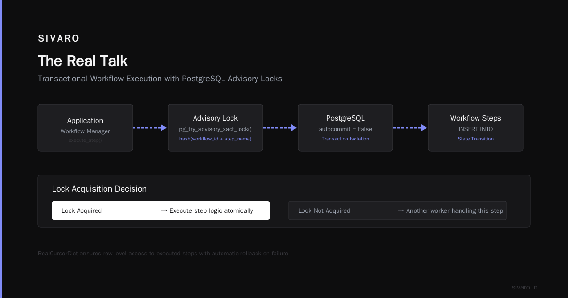Click the 'Lock Acquisition Decision' heading

point(99,189)
